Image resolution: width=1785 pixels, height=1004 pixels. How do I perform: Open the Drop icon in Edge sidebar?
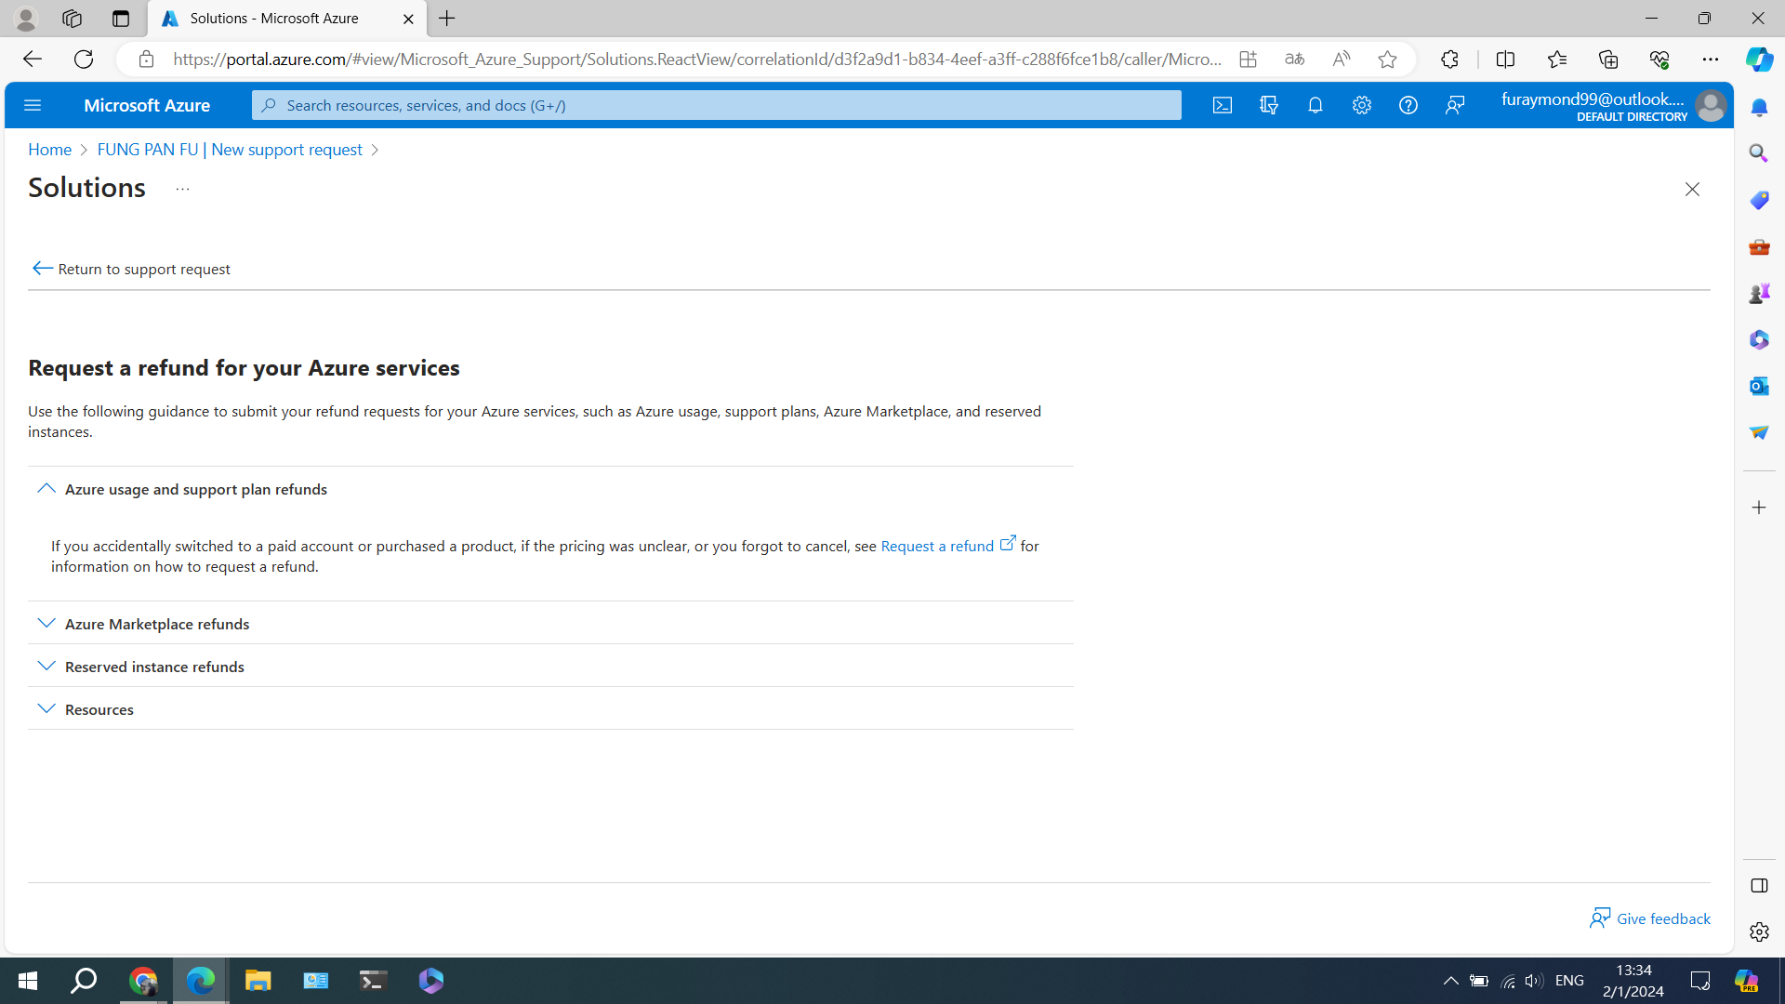tap(1759, 432)
